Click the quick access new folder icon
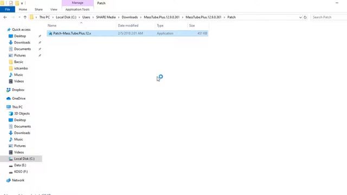 pyautogui.click(x=17, y=3)
